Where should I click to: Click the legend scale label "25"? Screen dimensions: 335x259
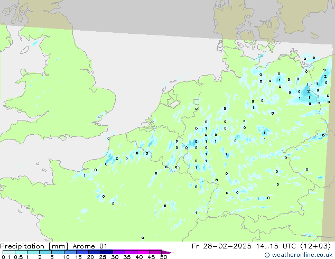pos(103,257)
